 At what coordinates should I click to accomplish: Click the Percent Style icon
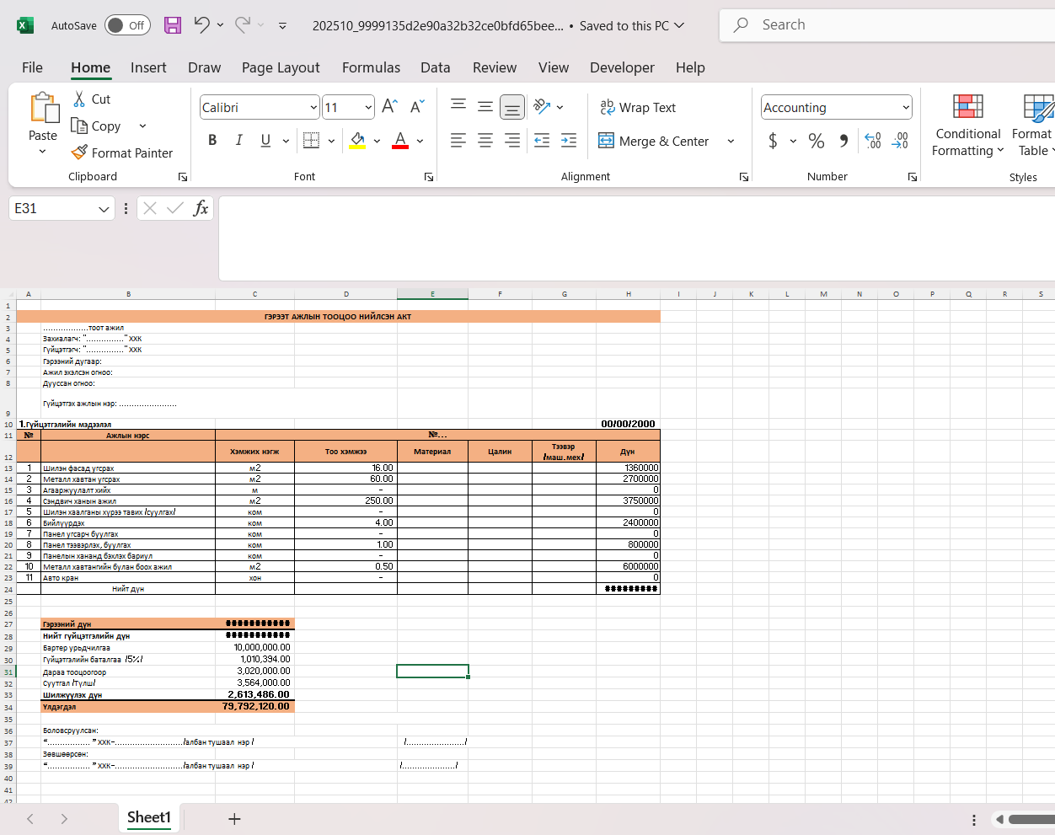click(816, 141)
